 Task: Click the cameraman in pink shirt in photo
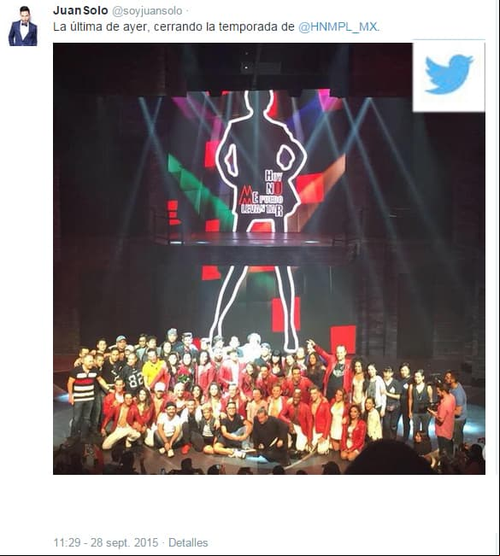coord(444,418)
